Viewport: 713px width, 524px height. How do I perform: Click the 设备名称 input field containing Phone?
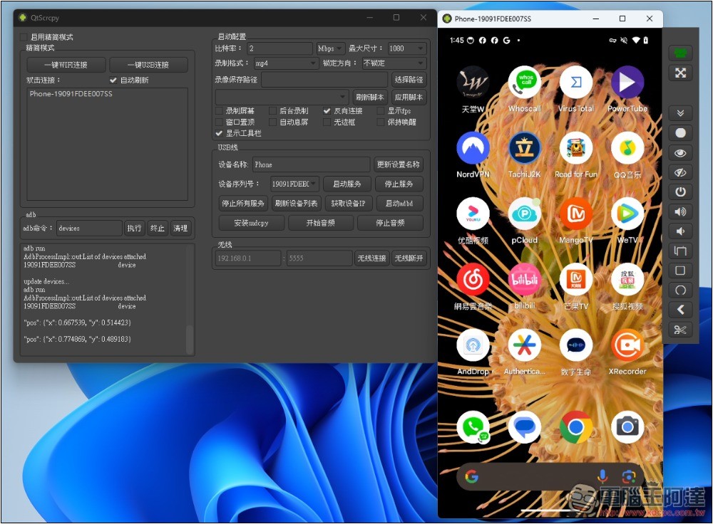[312, 164]
